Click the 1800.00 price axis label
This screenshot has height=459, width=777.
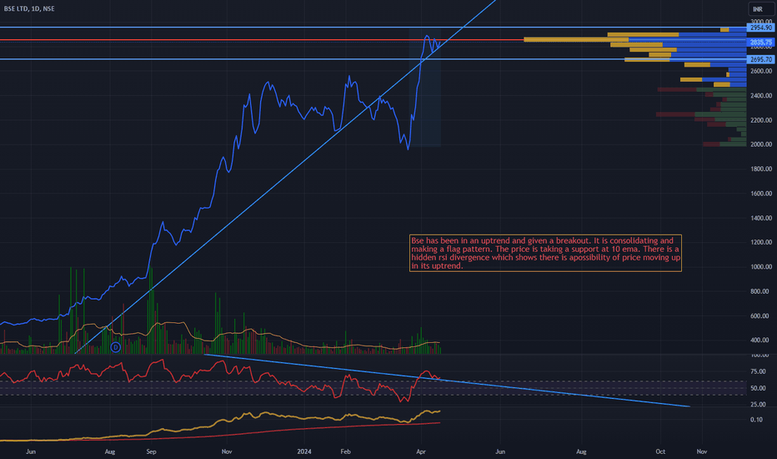[x=761, y=169]
